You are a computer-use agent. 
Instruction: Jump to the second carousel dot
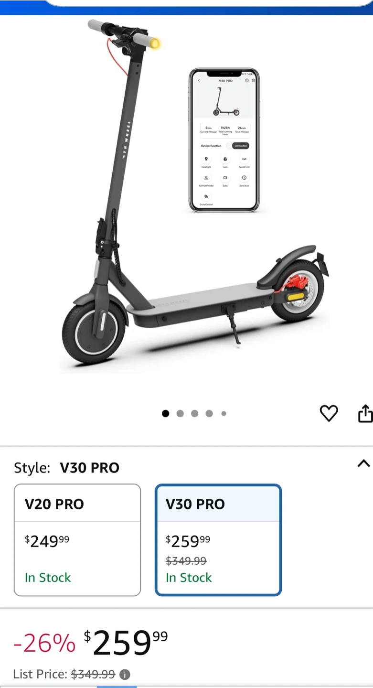tap(180, 414)
